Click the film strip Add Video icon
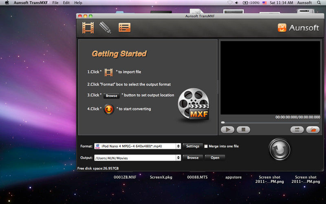Screen dimensions: 326x204 [88, 28]
